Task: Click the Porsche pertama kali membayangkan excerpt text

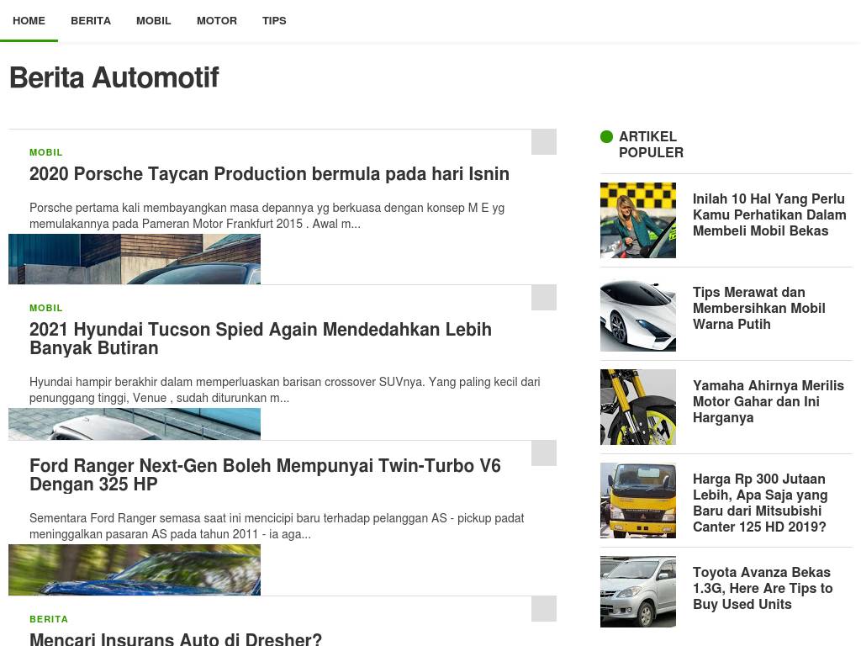Action: (x=267, y=216)
